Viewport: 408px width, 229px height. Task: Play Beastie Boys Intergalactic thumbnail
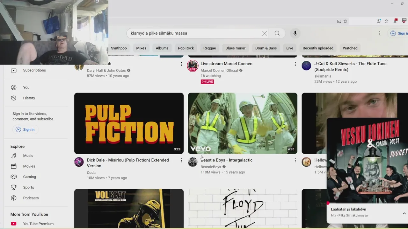click(x=243, y=123)
